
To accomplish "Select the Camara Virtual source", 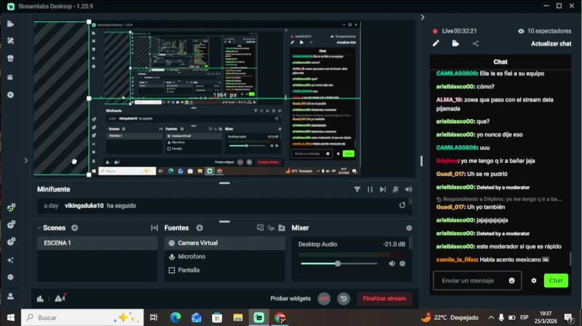I will click(224, 243).
